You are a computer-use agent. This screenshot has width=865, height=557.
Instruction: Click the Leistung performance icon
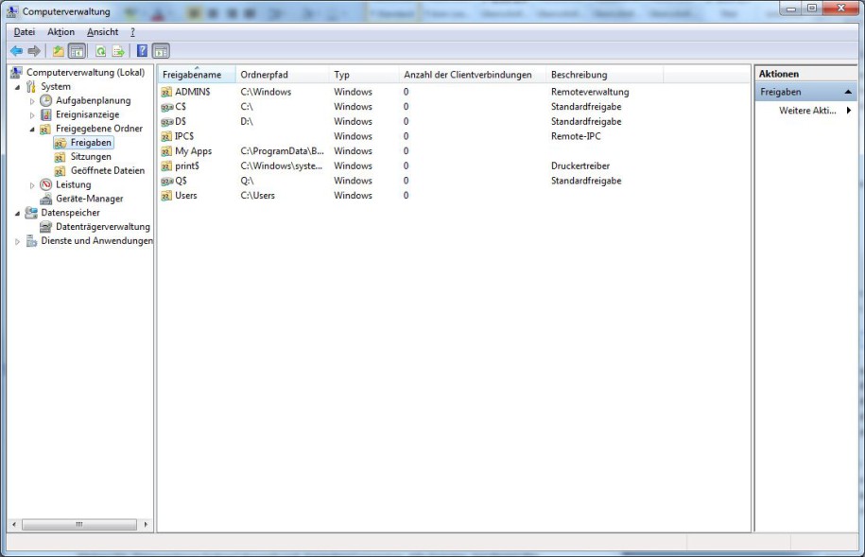point(46,184)
